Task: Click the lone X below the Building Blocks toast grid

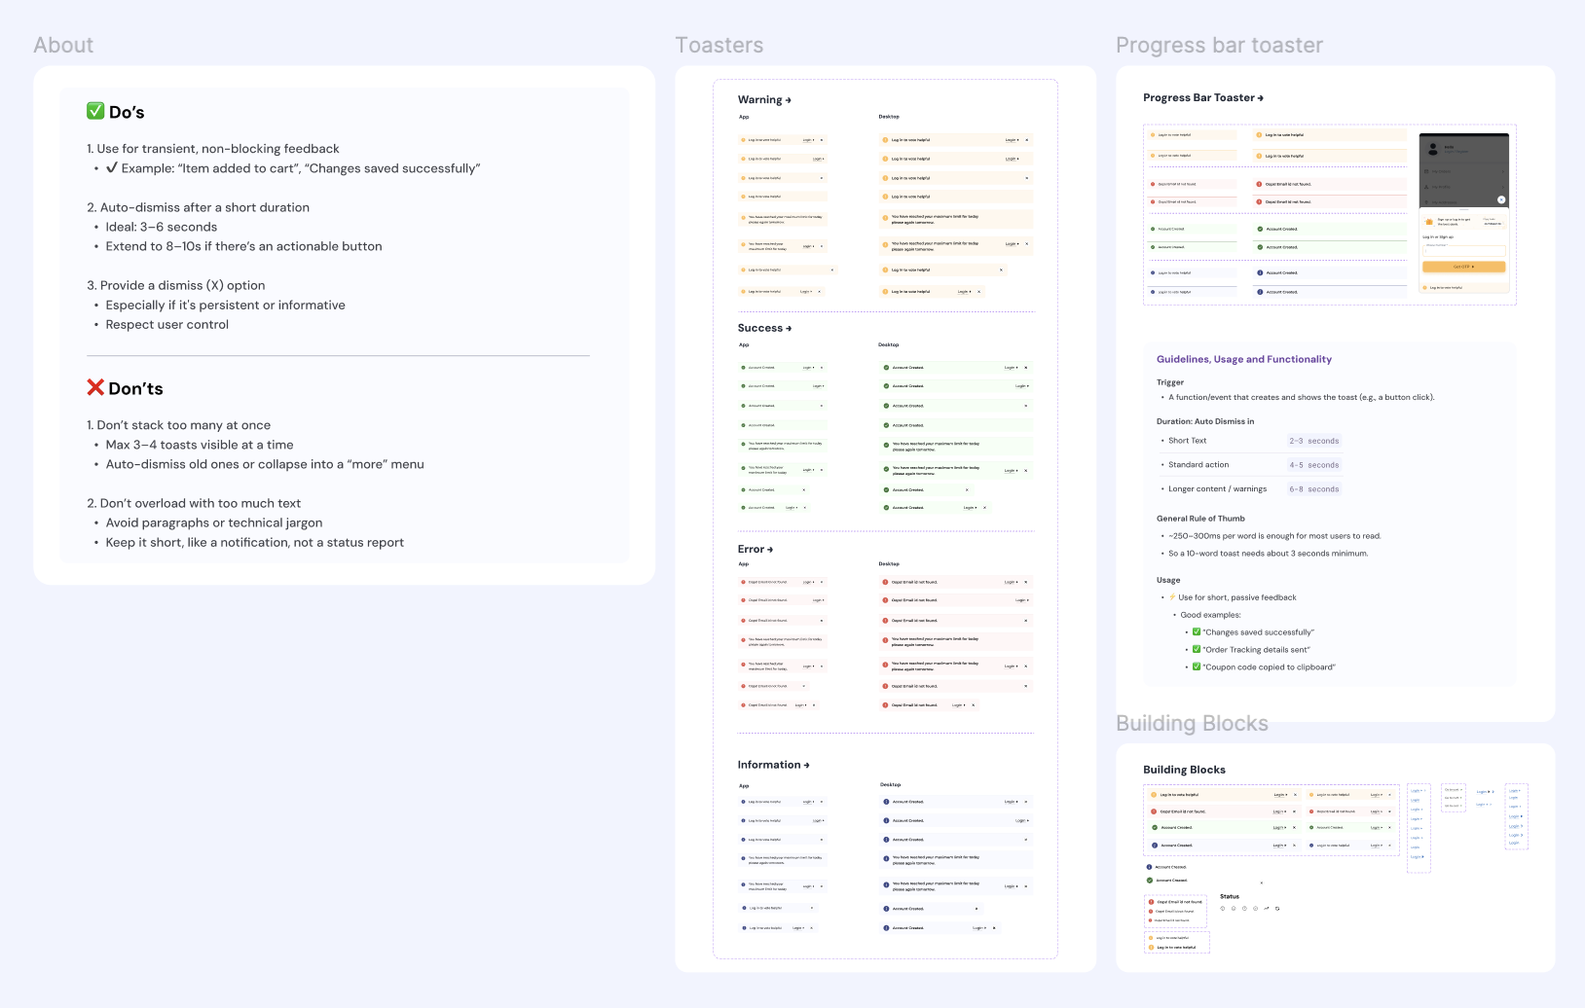Action: [1262, 882]
